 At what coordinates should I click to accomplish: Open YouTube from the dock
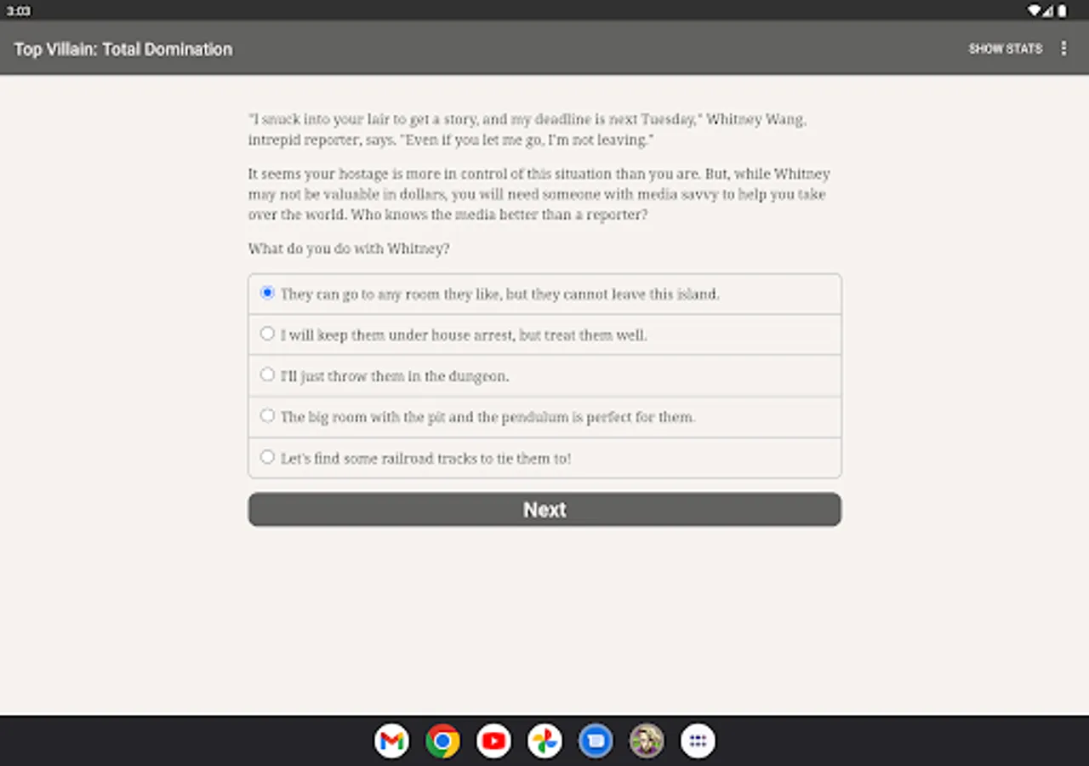[493, 741]
